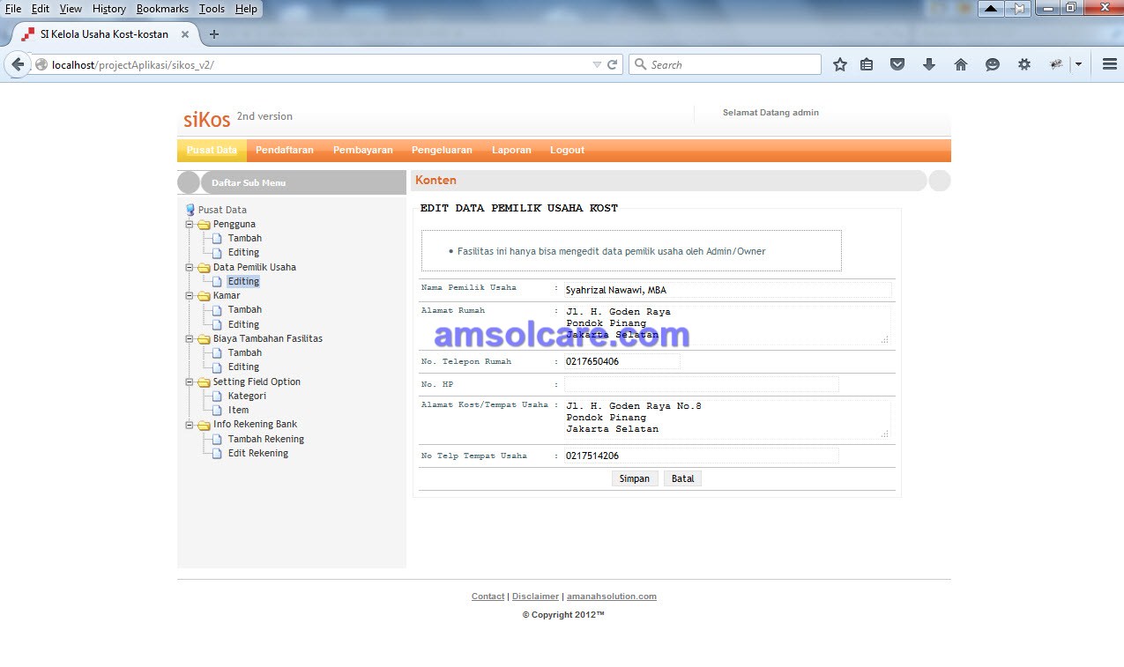The height and width of the screenshot is (667, 1124).
Task: Click the Nama Pemilik Usaha input field
Action: 728,290
